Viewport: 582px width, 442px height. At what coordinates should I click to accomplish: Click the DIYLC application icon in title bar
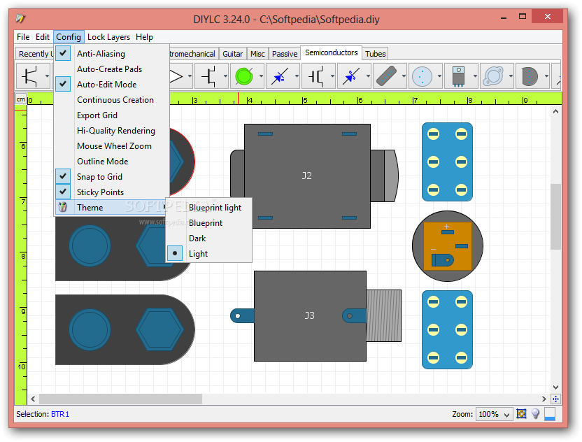20,18
